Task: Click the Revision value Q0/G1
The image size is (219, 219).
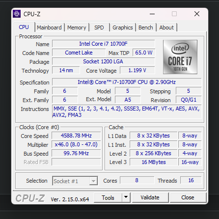Action: pos(189,100)
